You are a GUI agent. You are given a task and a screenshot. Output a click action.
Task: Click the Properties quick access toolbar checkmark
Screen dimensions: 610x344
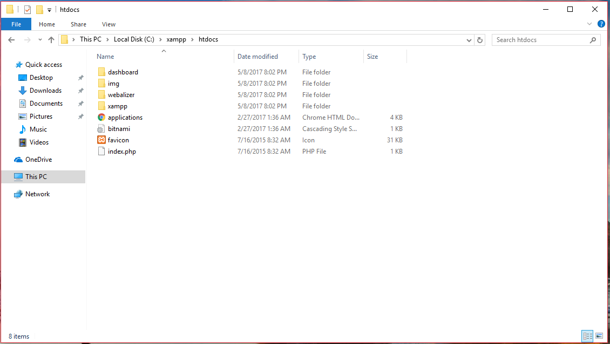[27, 10]
